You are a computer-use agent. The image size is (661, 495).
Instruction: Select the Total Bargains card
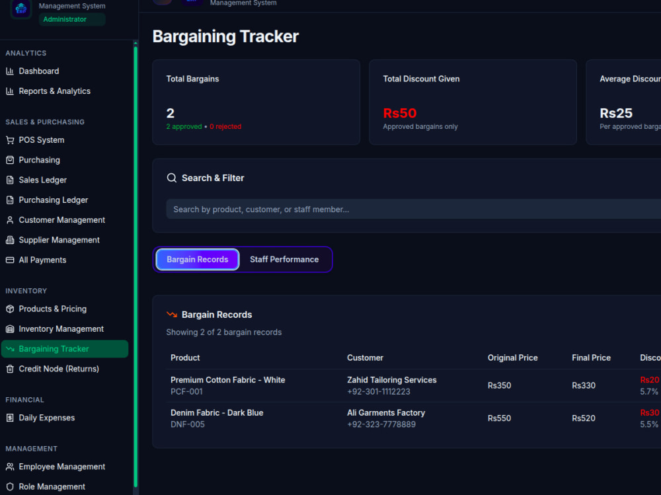point(256,102)
